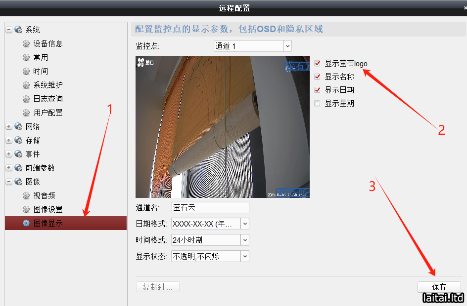The height and width of the screenshot is (306, 467).
Task: Click the gear icon beside 日志查询
Action: pos(26,99)
